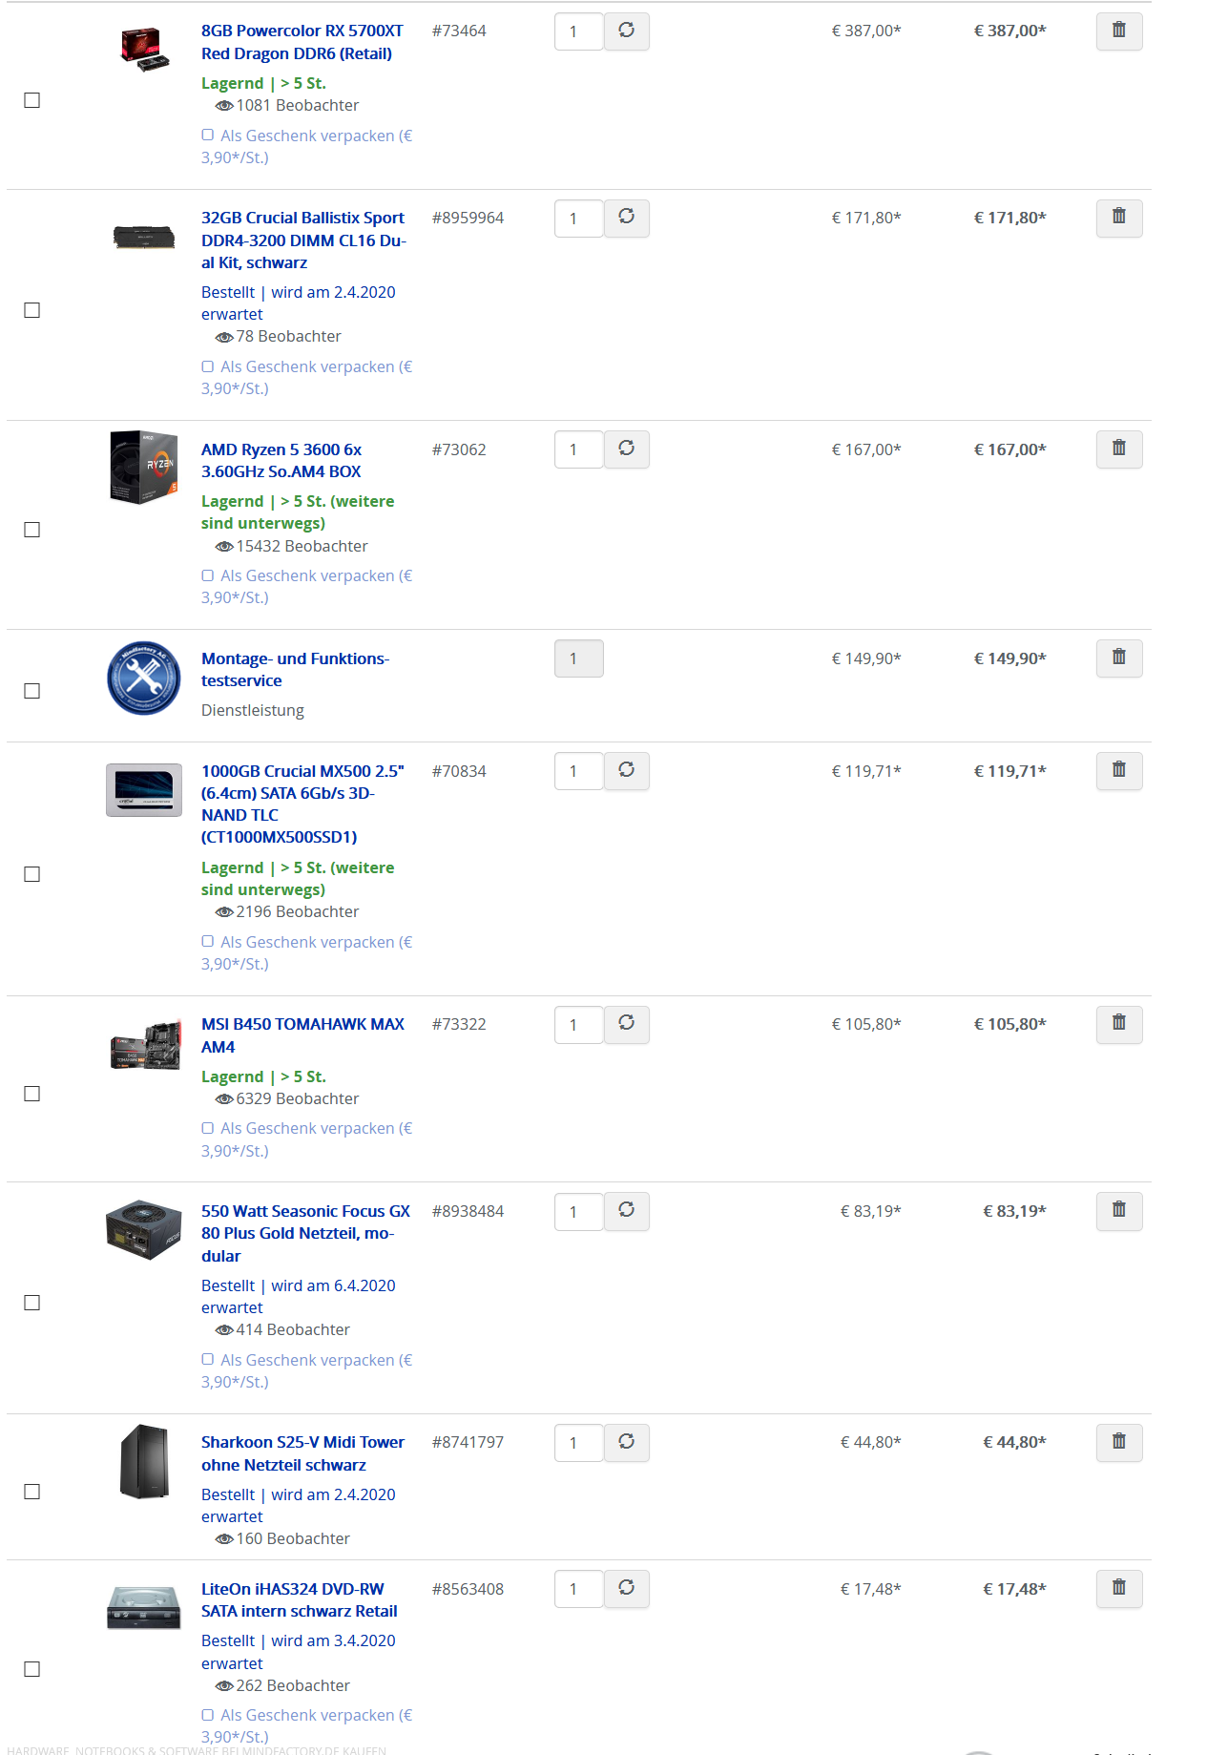Check gift wrap option for Crucial Ballistix RAM

tap(207, 366)
